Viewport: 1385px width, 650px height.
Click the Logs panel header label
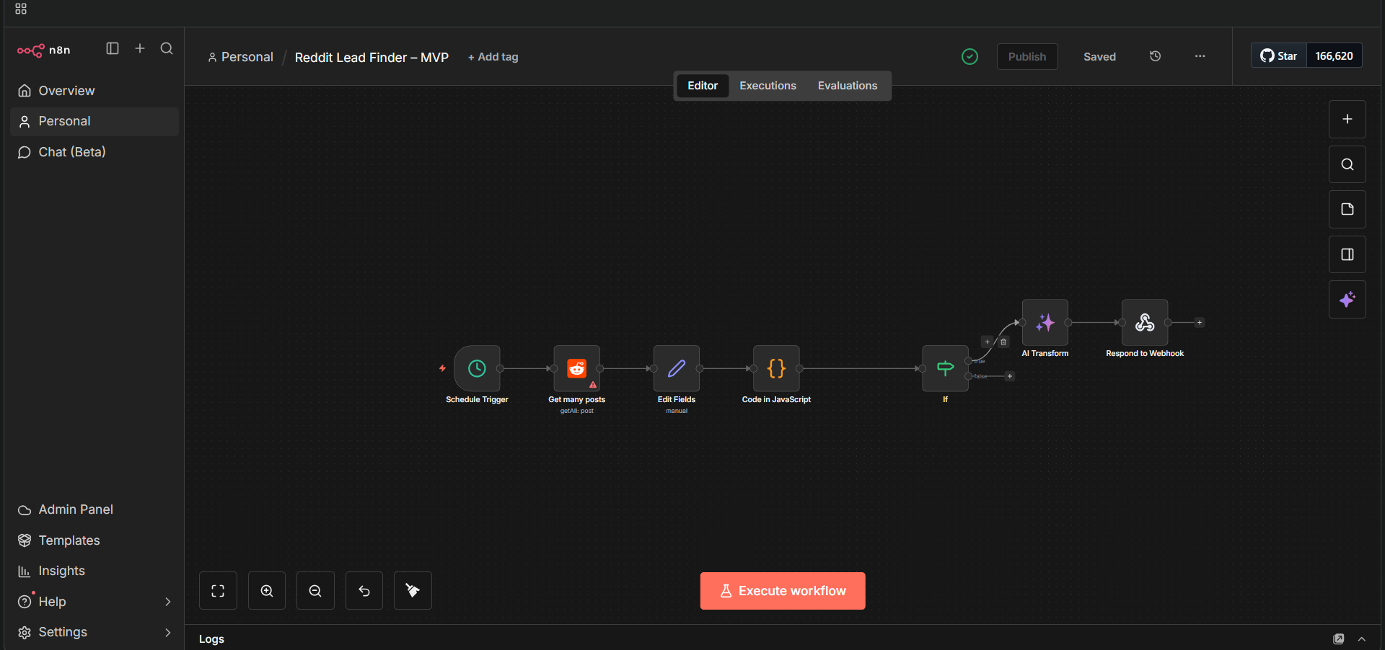211,638
